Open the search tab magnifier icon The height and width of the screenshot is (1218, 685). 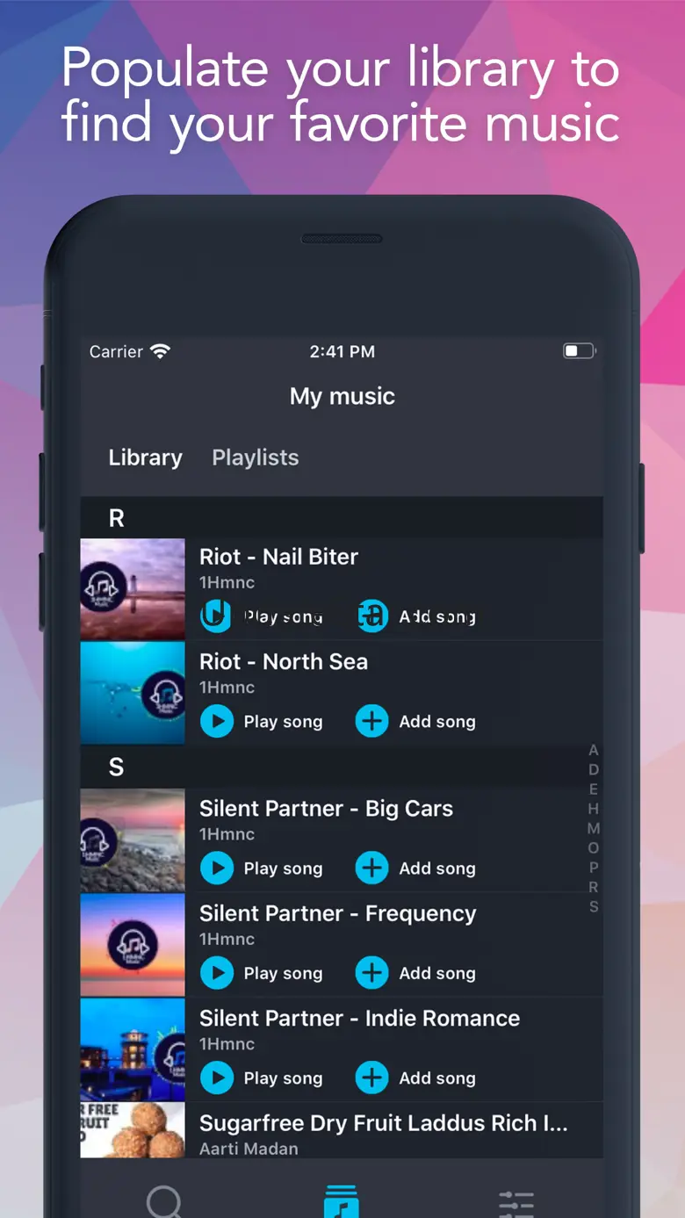164,1200
